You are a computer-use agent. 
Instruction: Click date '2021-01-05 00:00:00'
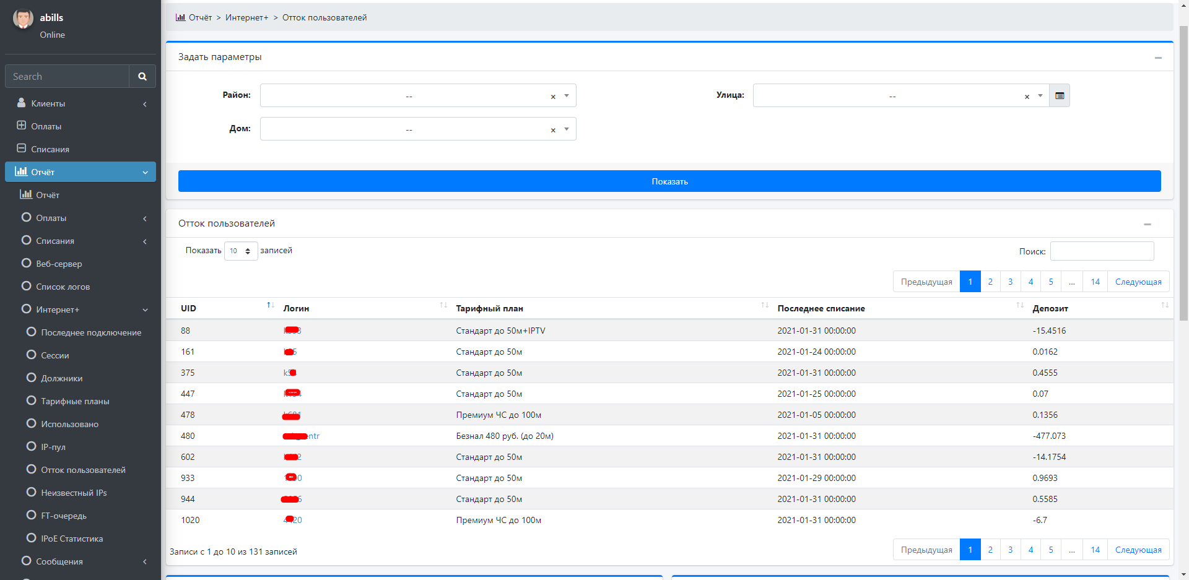pyautogui.click(x=816, y=415)
